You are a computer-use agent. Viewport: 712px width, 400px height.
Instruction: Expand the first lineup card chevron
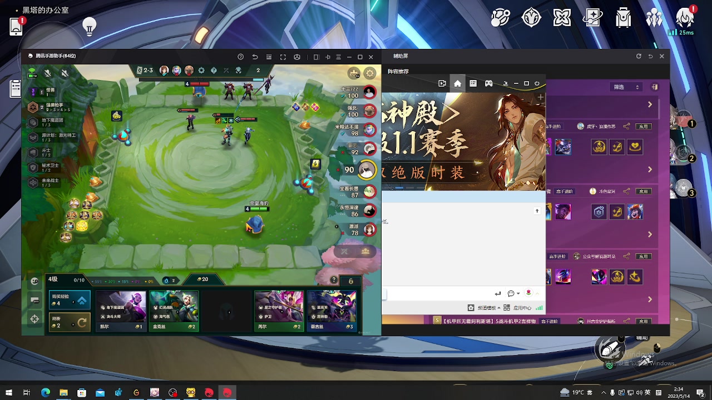pyautogui.click(x=650, y=104)
